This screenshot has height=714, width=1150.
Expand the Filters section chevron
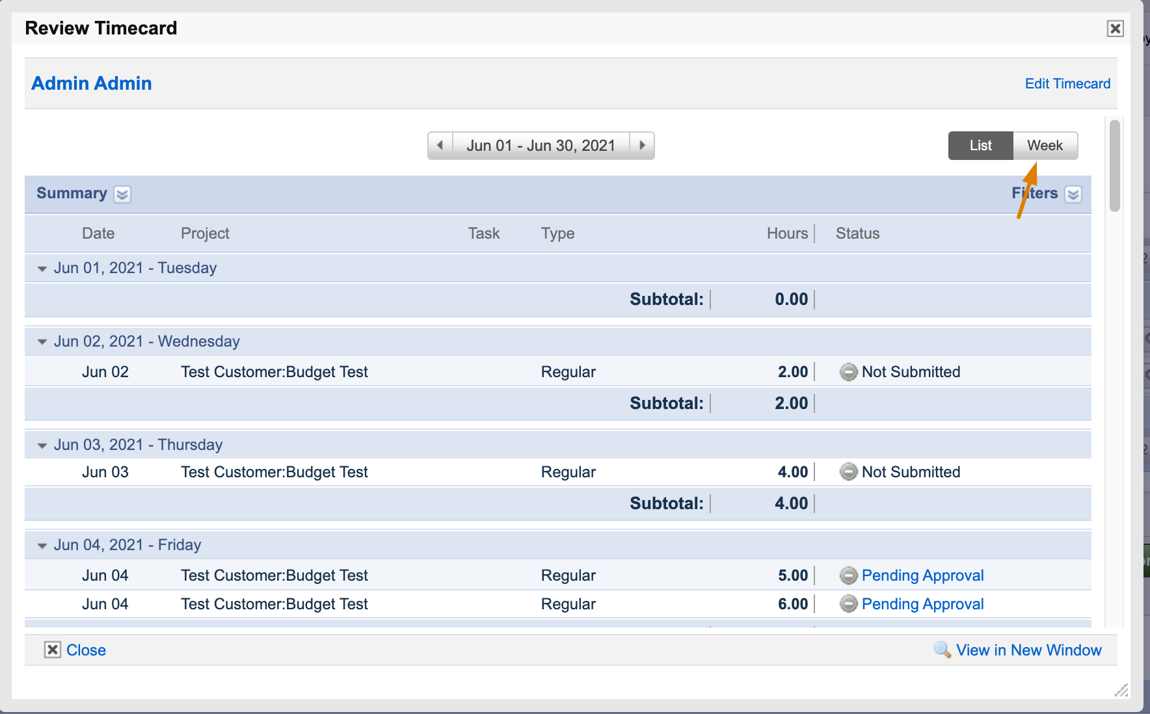[1073, 194]
